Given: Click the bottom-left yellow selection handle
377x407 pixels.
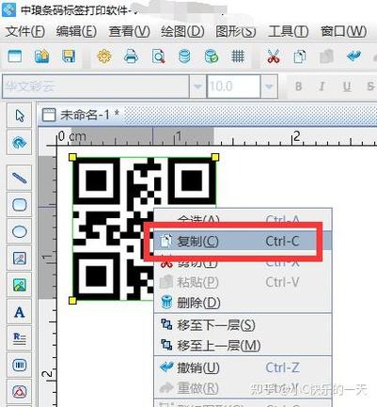Looking at the screenshot, I should (x=72, y=301).
